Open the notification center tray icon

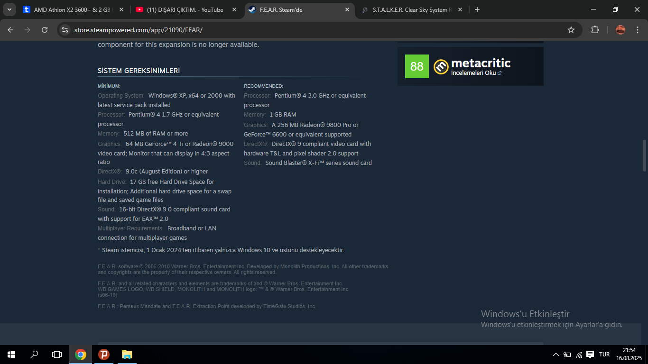(x=590, y=355)
